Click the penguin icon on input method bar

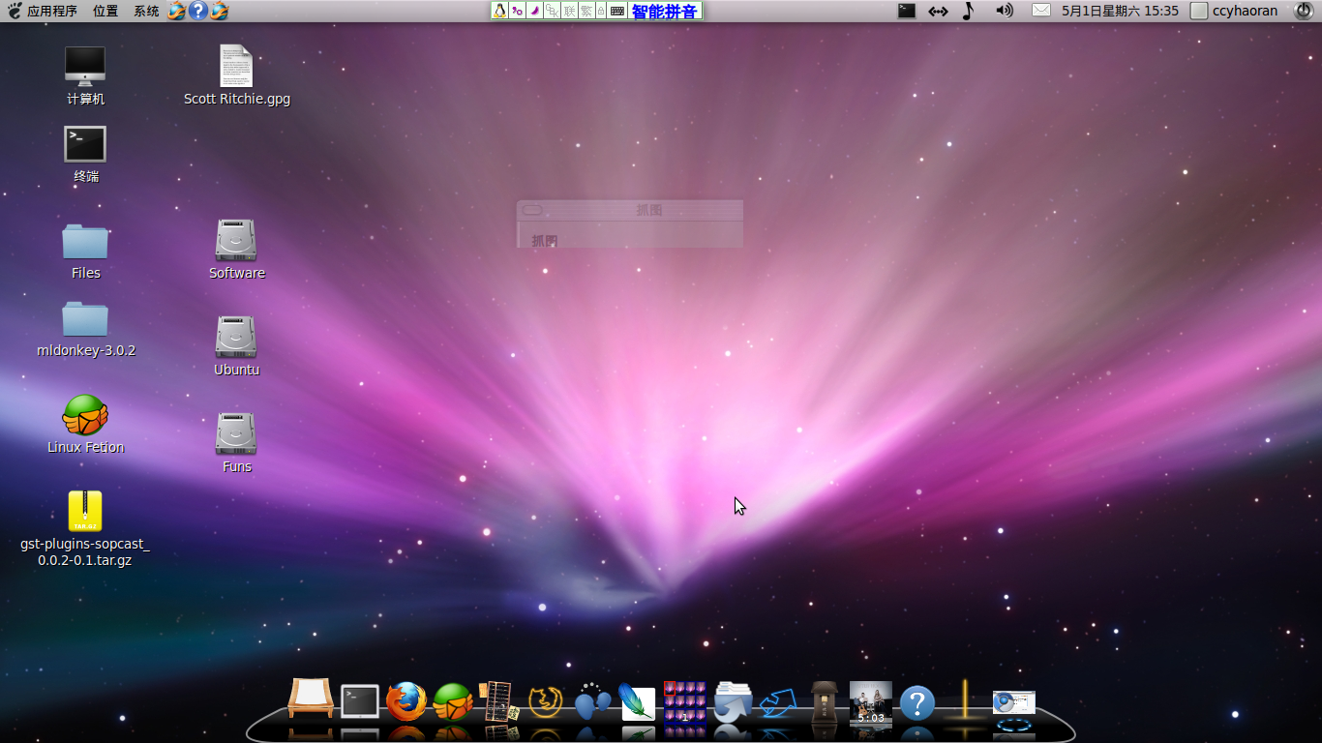click(x=499, y=11)
